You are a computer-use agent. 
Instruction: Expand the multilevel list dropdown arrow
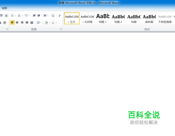coord(29,16)
